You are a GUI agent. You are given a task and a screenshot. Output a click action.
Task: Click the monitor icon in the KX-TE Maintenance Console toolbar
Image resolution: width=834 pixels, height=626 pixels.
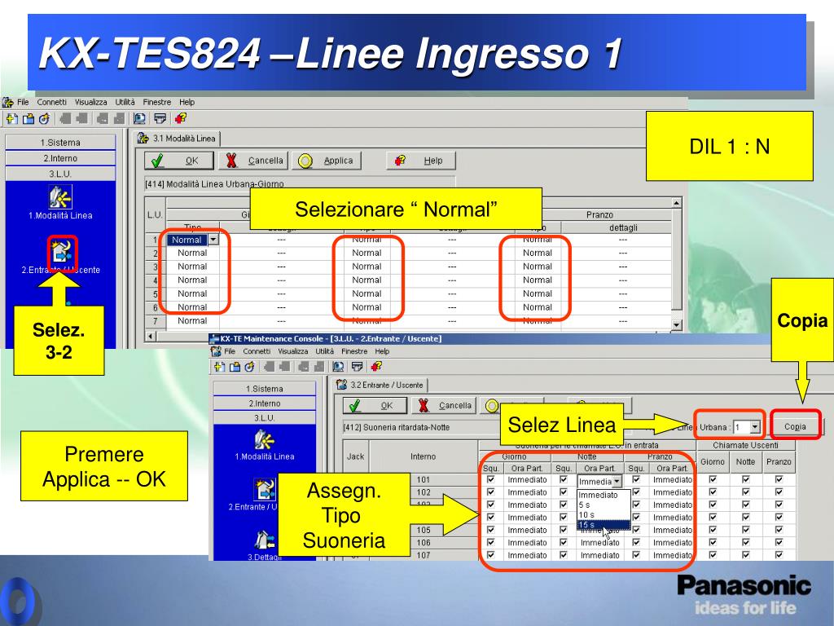point(338,366)
